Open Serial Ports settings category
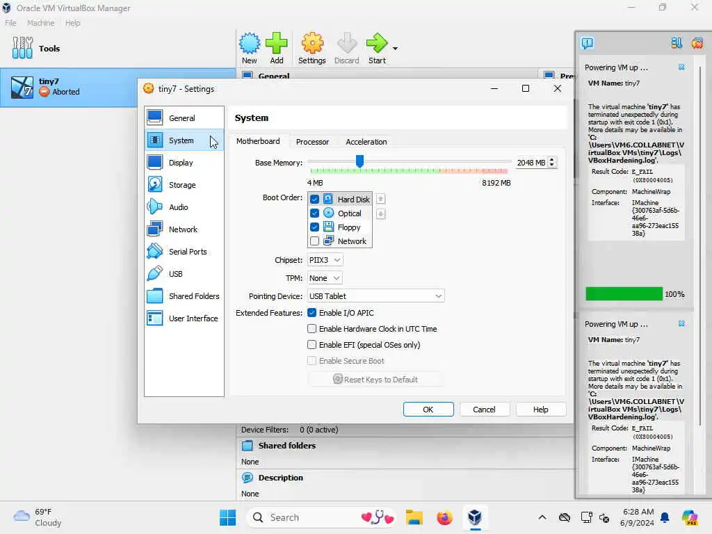This screenshot has height=534, width=712. [184, 252]
